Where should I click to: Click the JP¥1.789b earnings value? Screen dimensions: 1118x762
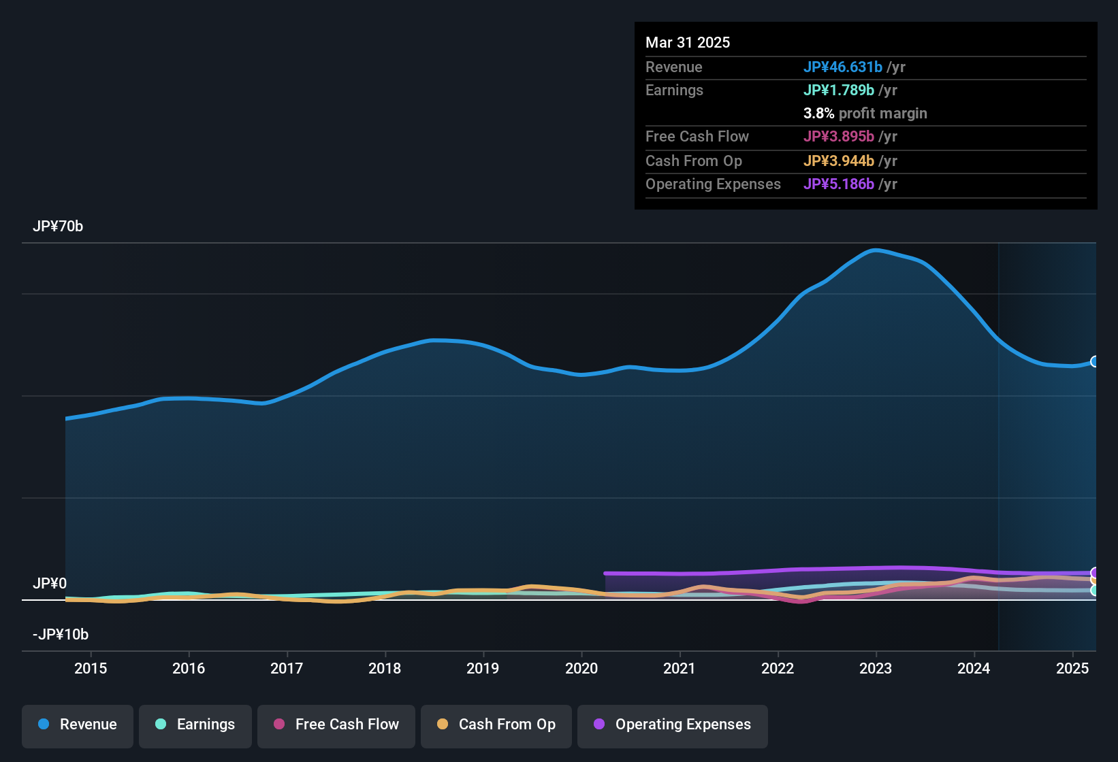point(839,90)
